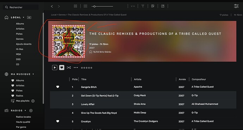243x130 pixels.
Task: Adjust the thumbnail size slider
Action: pyautogui.click(x=94, y=6)
